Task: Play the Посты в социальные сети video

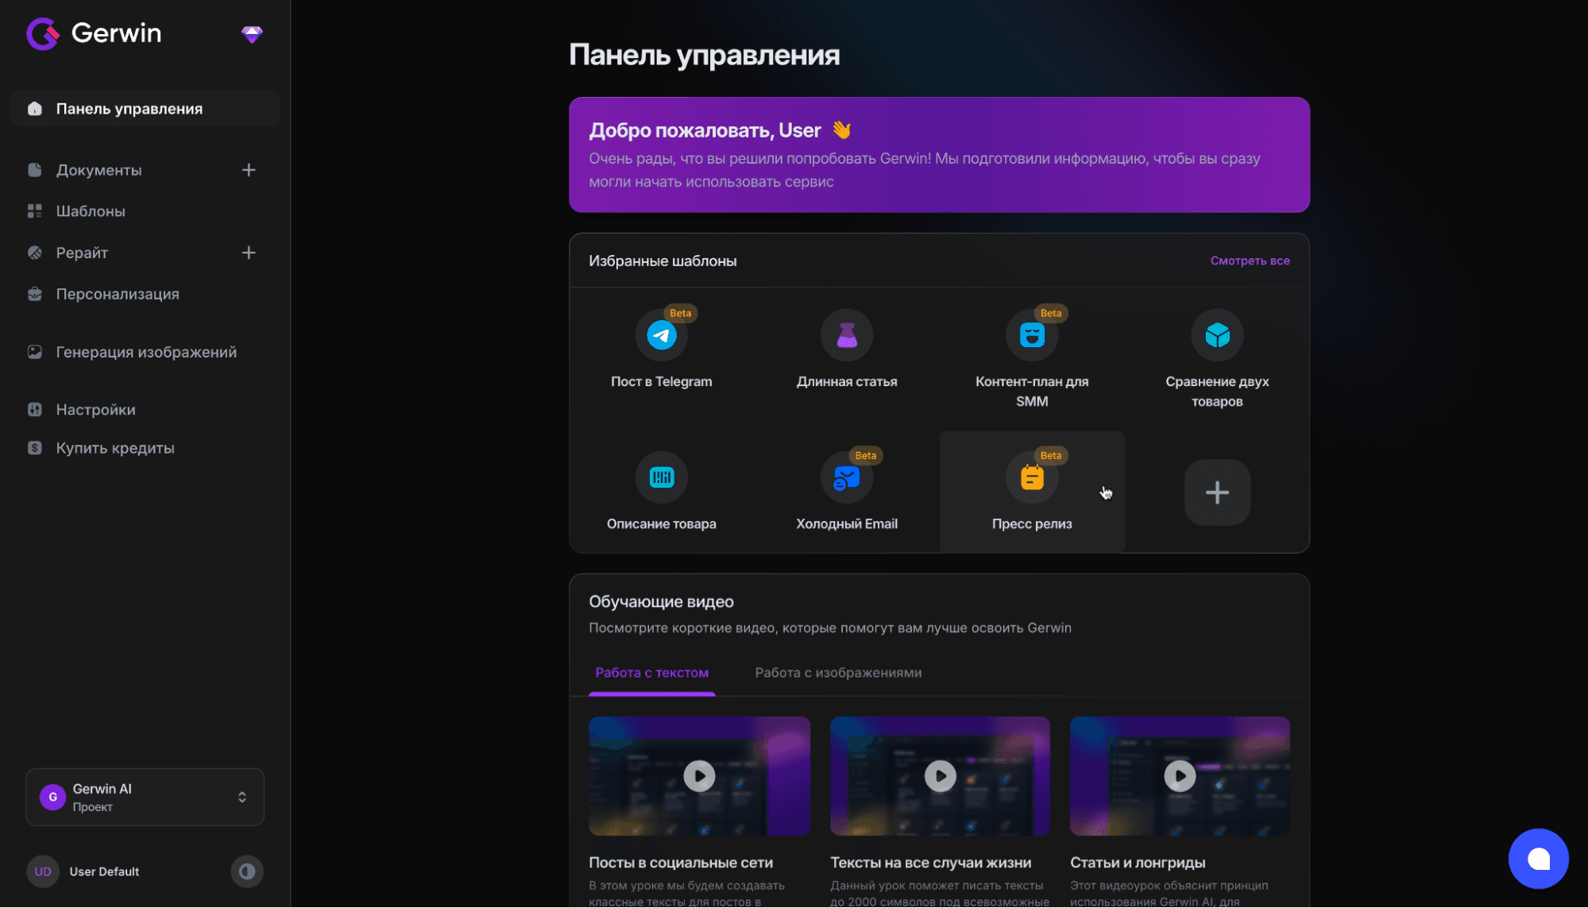Action: point(699,776)
